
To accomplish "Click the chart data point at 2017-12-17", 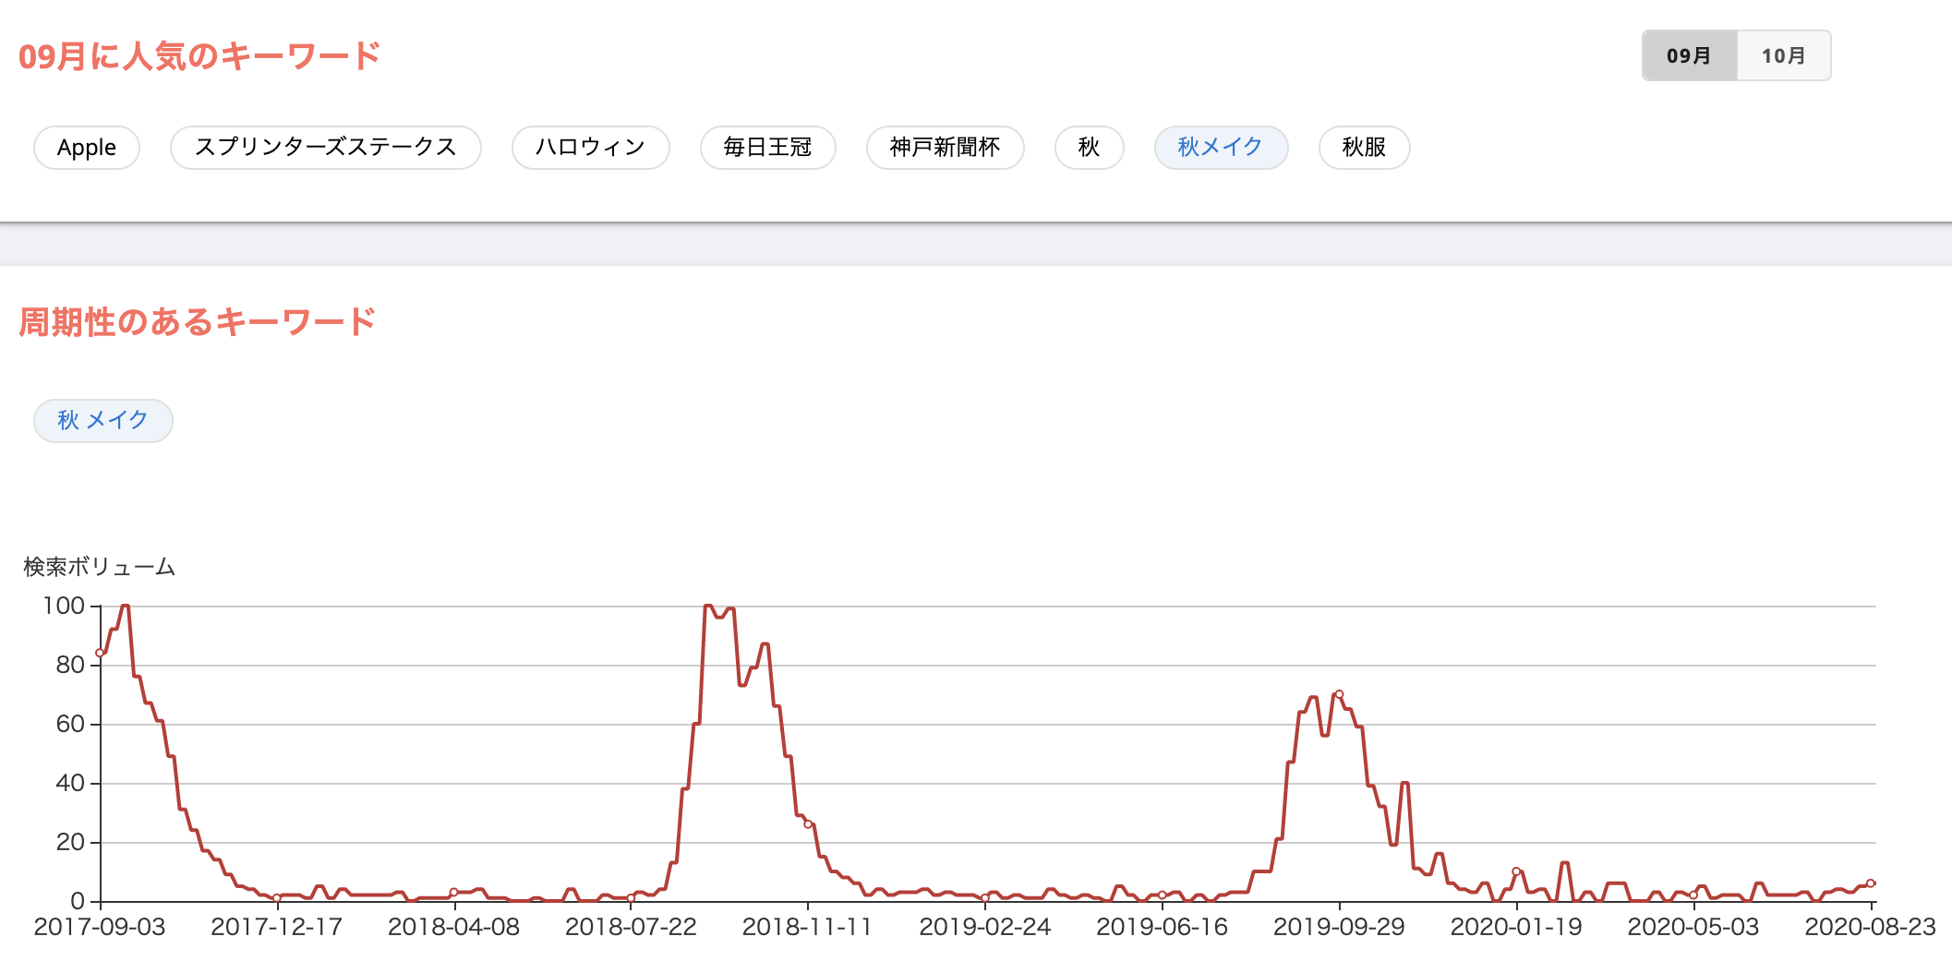I will [x=277, y=897].
